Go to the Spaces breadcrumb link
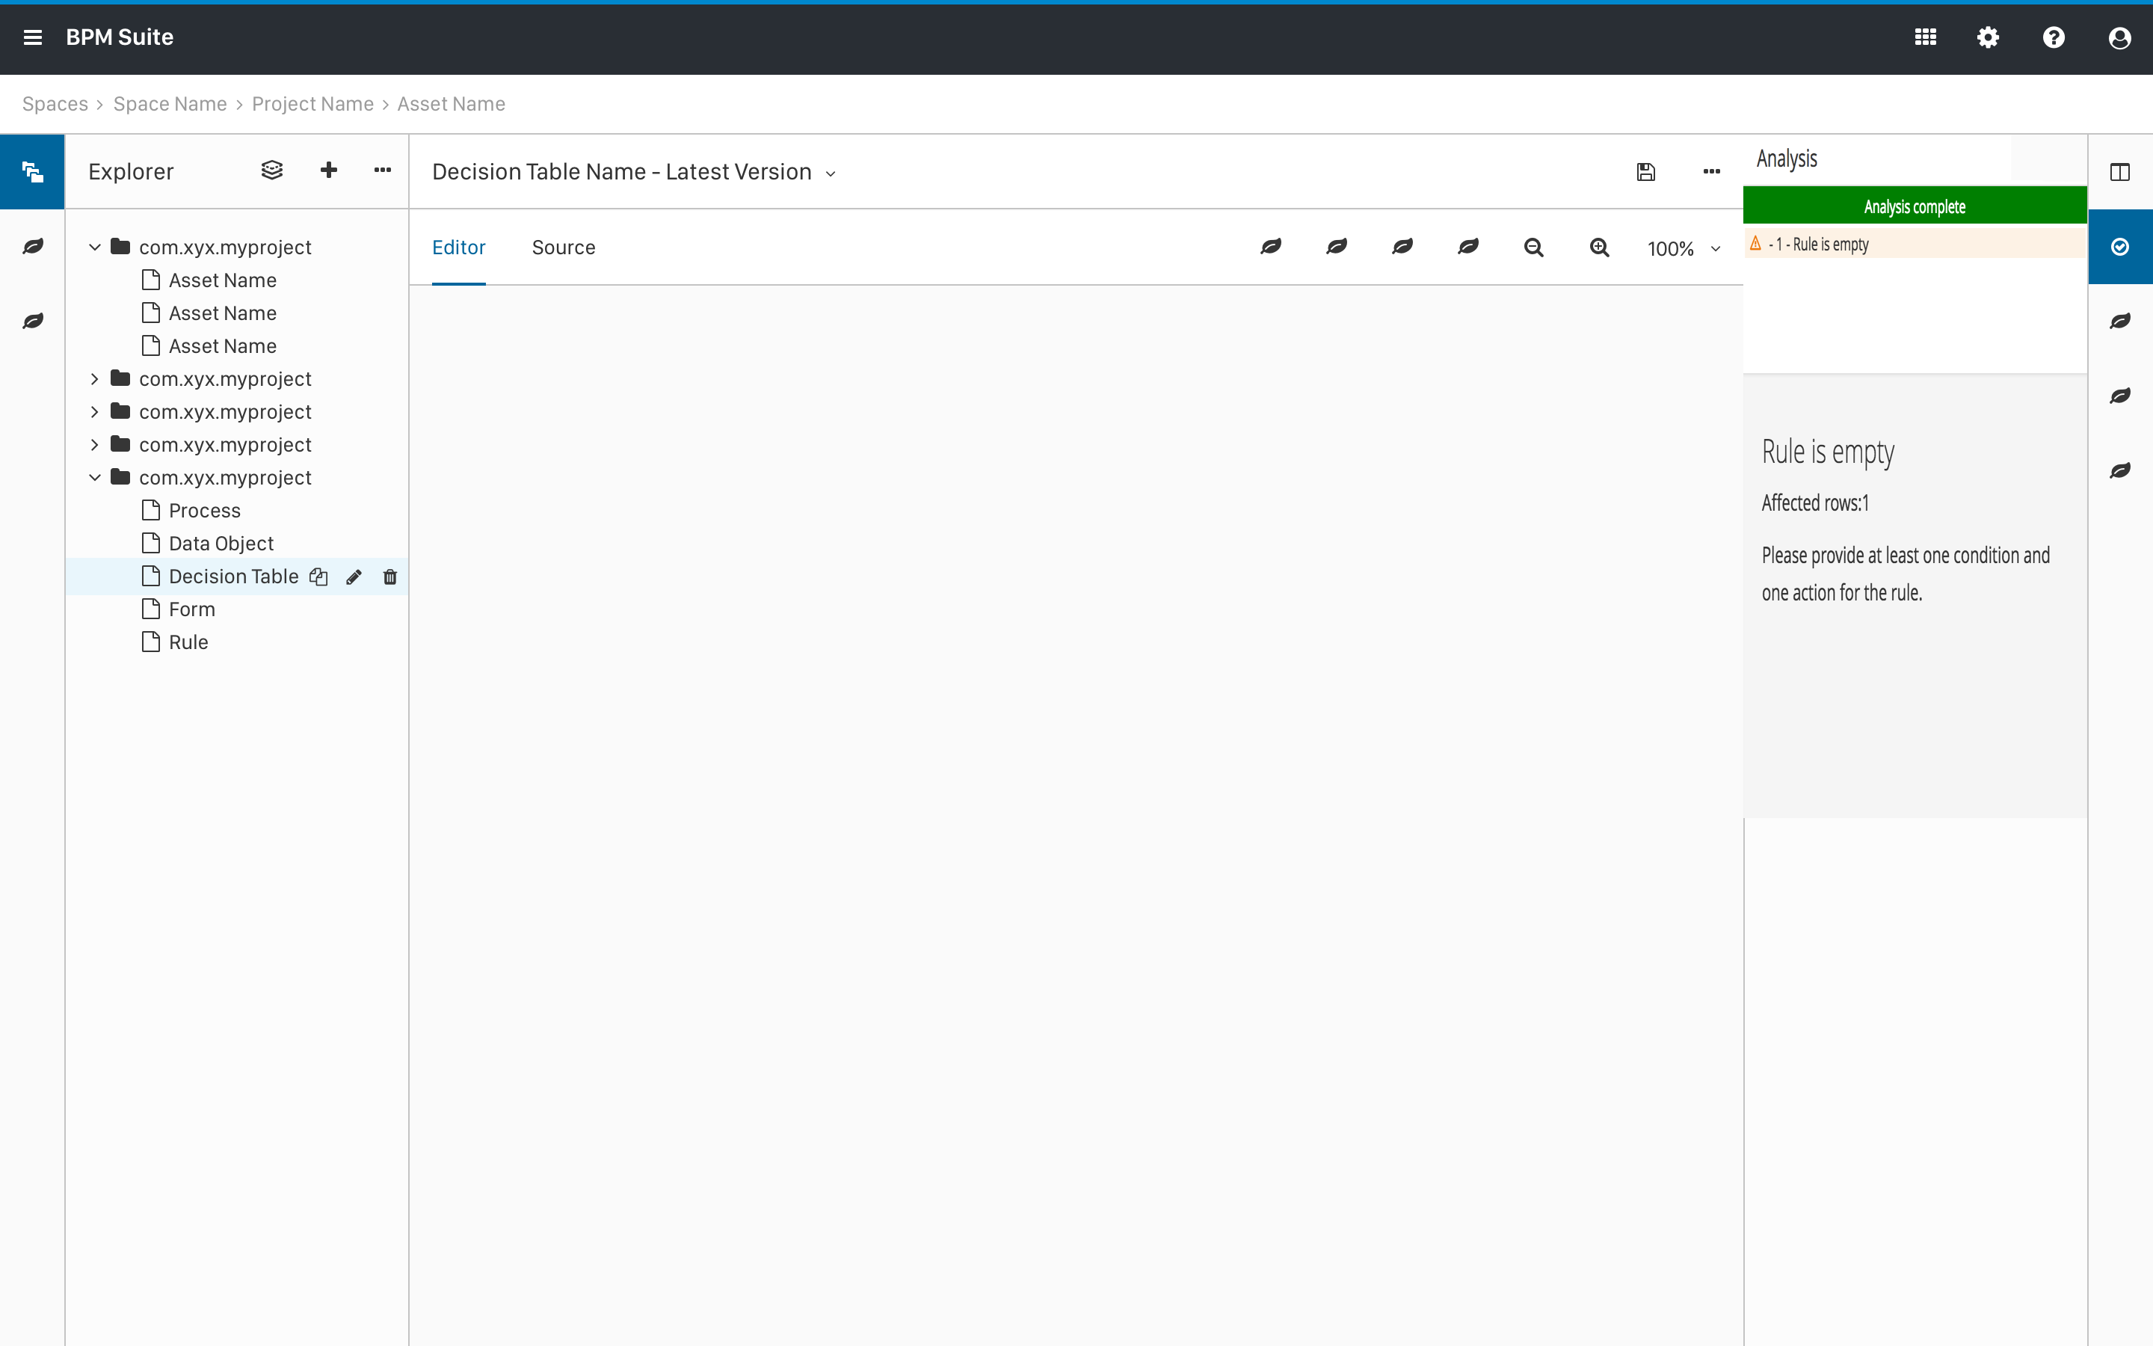This screenshot has height=1346, width=2153. tap(55, 104)
